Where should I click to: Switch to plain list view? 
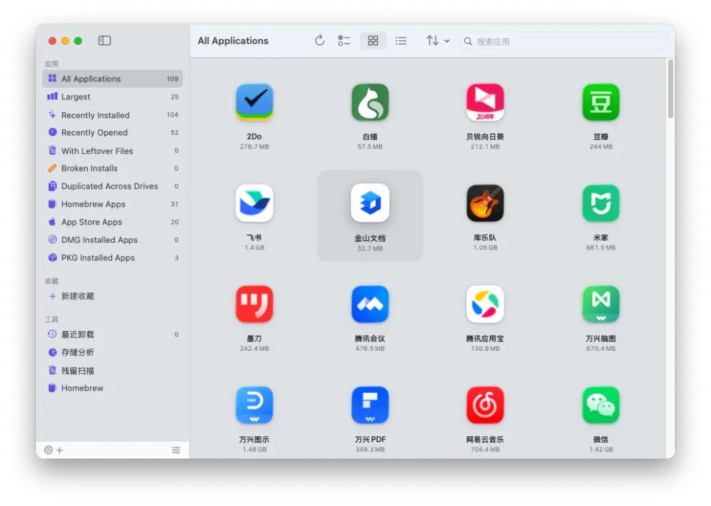pyautogui.click(x=401, y=41)
